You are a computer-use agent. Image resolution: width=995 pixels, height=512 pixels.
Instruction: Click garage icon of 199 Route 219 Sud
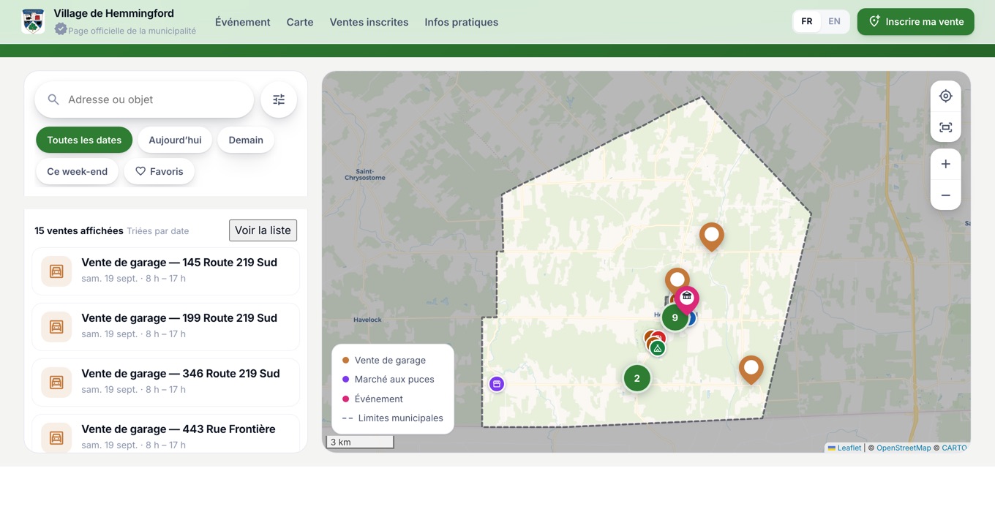click(56, 327)
